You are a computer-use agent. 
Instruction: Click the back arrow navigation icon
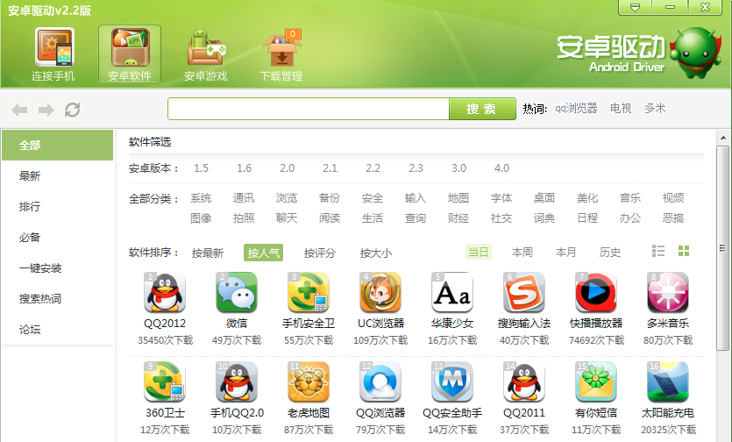[19, 110]
